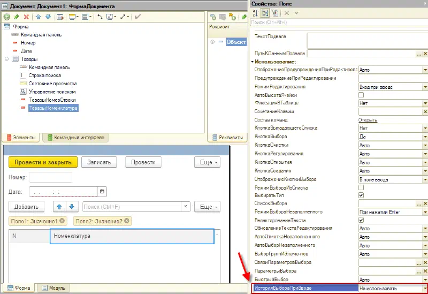Image resolution: width=428 pixels, height=294 pixels.
Task: Toggle properties by category icon
Action: coord(265,13)
